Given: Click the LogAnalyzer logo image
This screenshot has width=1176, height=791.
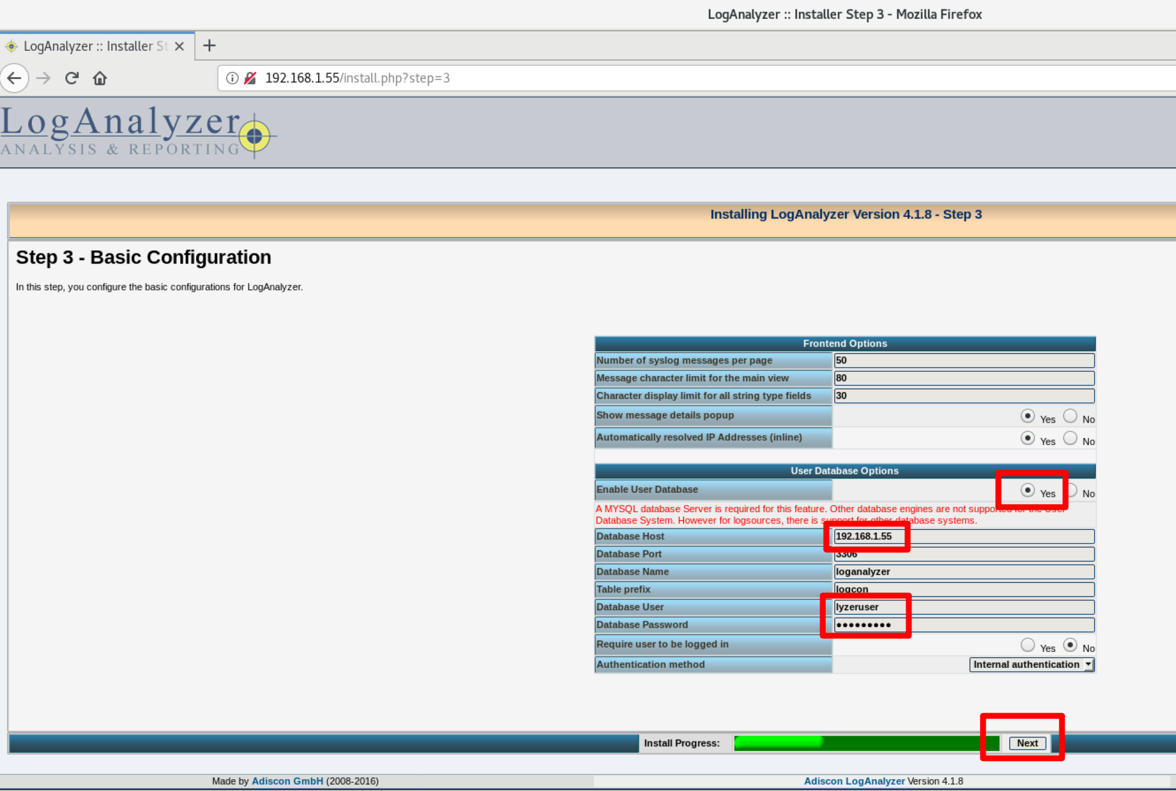Looking at the screenshot, I should pyautogui.click(x=137, y=131).
